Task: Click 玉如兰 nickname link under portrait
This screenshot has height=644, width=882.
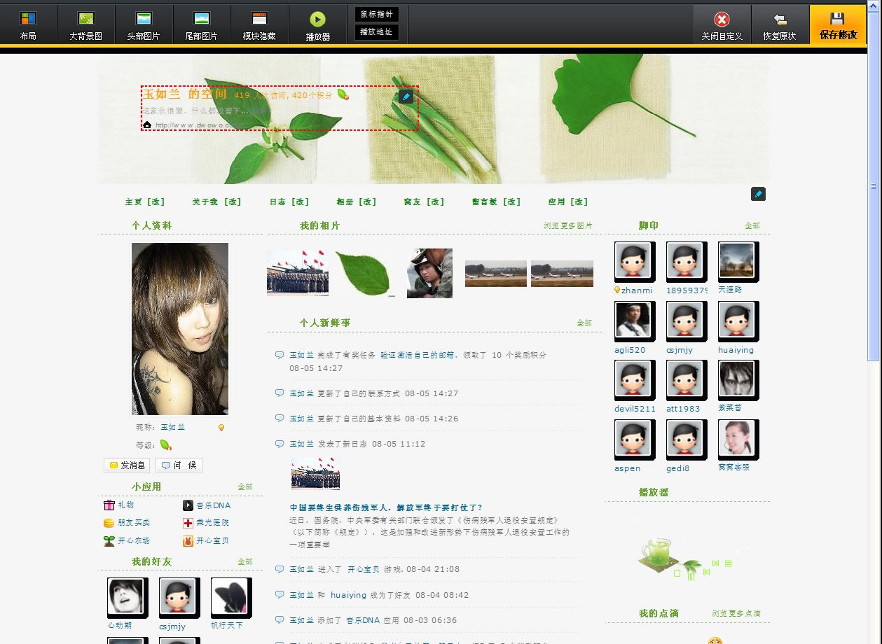Action: click(172, 427)
